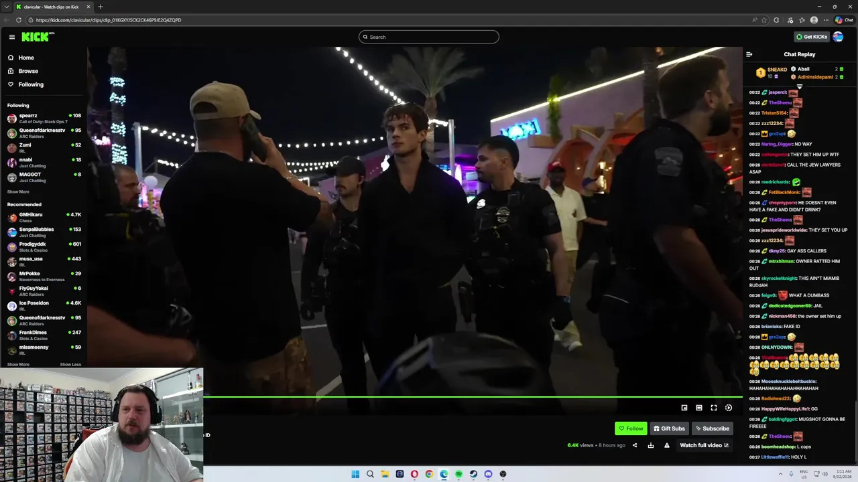Enter fullscreen video mode
The height and width of the screenshot is (482, 858).
point(714,408)
